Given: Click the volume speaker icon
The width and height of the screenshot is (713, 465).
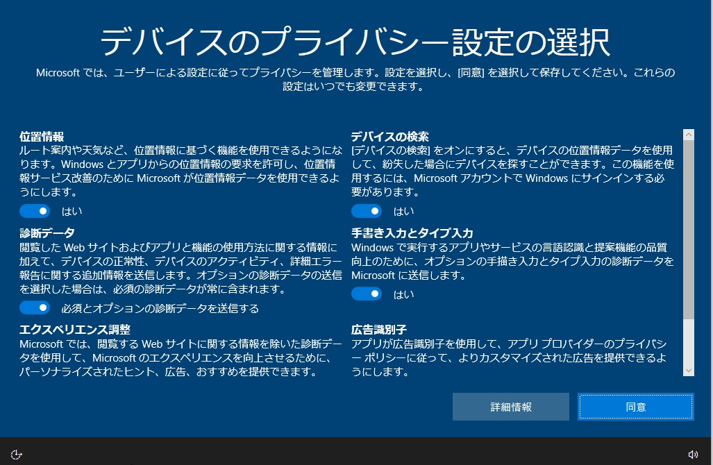Looking at the screenshot, I should pyautogui.click(x=693, y=455).
